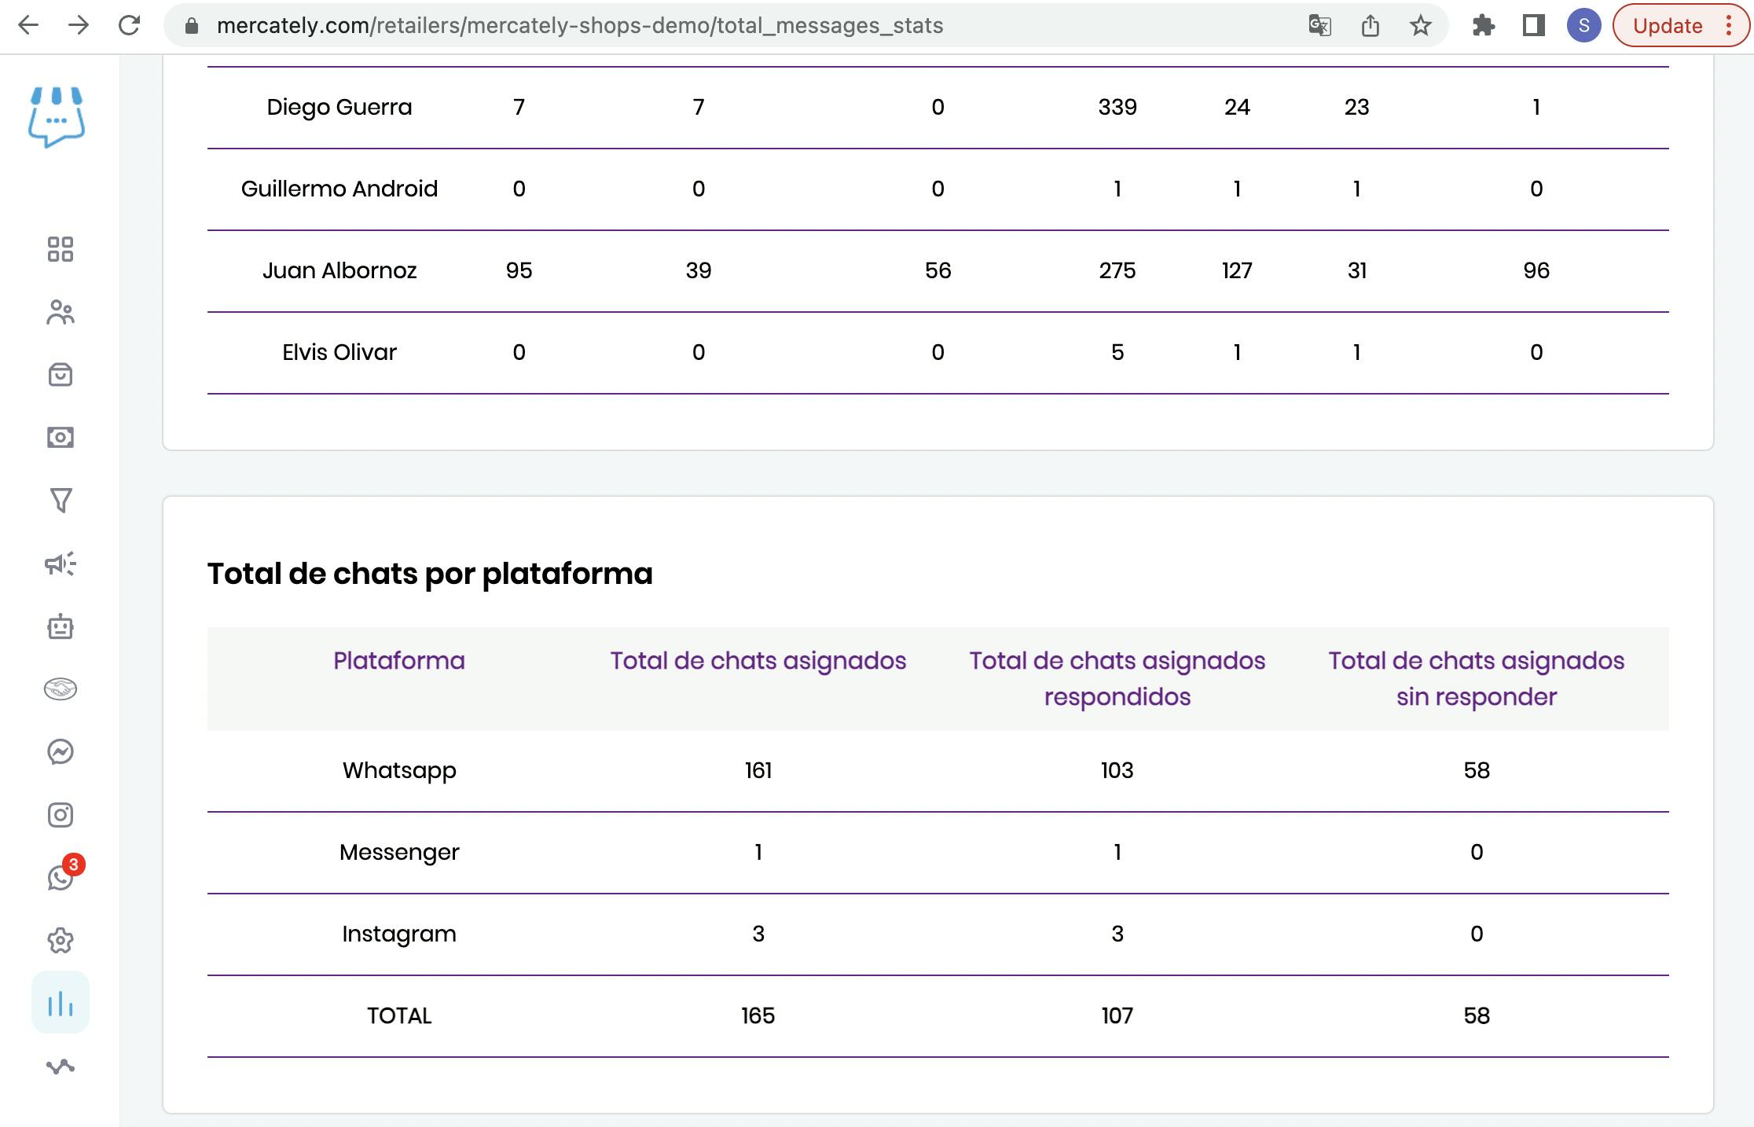
Task: Click Diego Guerra's value 23
Action: coord(1357,107)
